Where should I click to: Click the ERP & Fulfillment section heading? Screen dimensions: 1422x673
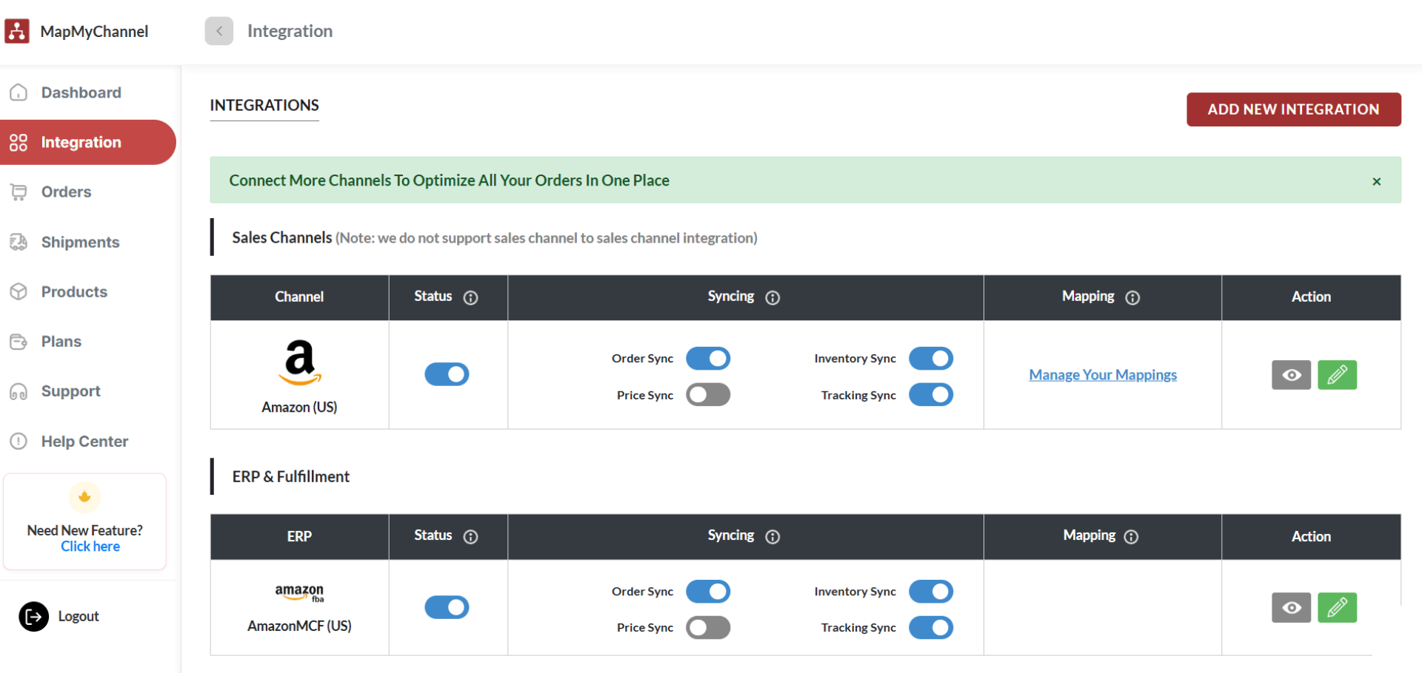coord(290,477)
